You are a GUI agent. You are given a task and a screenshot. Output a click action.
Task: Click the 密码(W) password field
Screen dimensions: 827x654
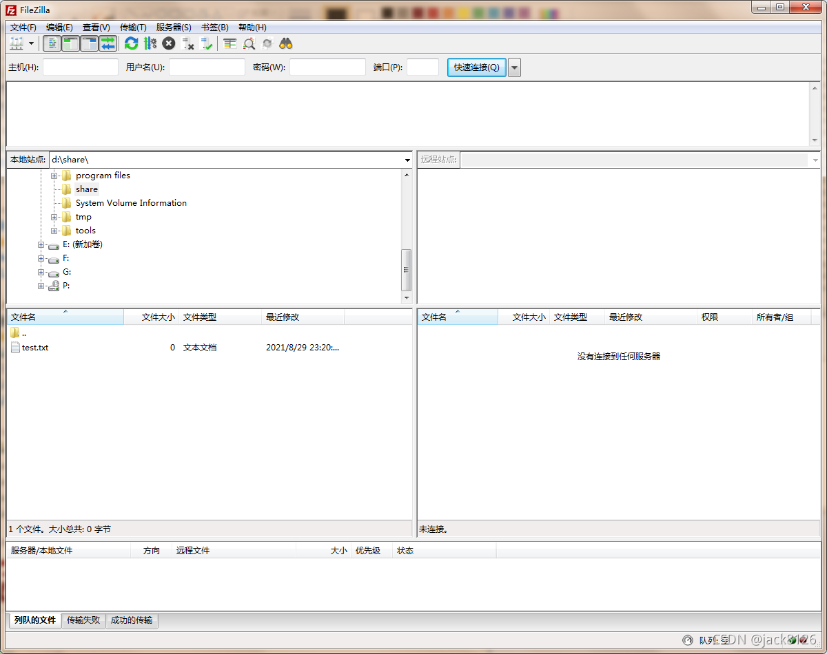tap(327, 67)
